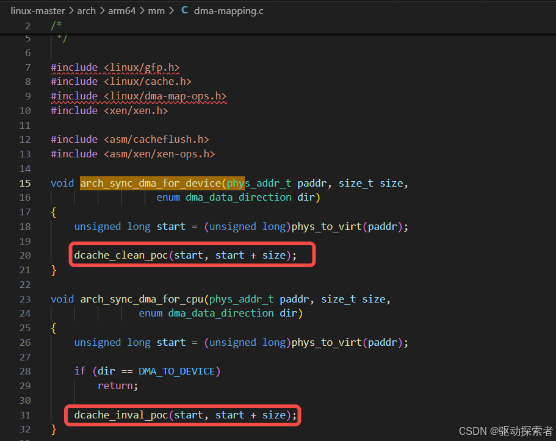The image size is (556, 441).
Task: Place cursor on '#include <asm/cacheflush.h>'
Action: (130, 139)
